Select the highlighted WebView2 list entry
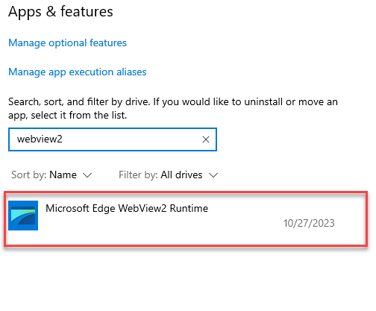 tap(186, 219)
